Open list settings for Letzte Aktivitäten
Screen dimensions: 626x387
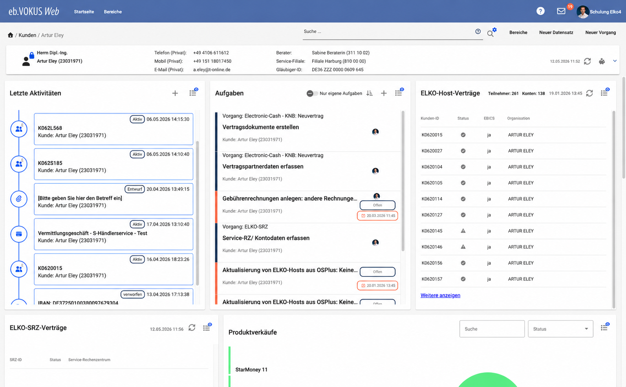[193, 93]
